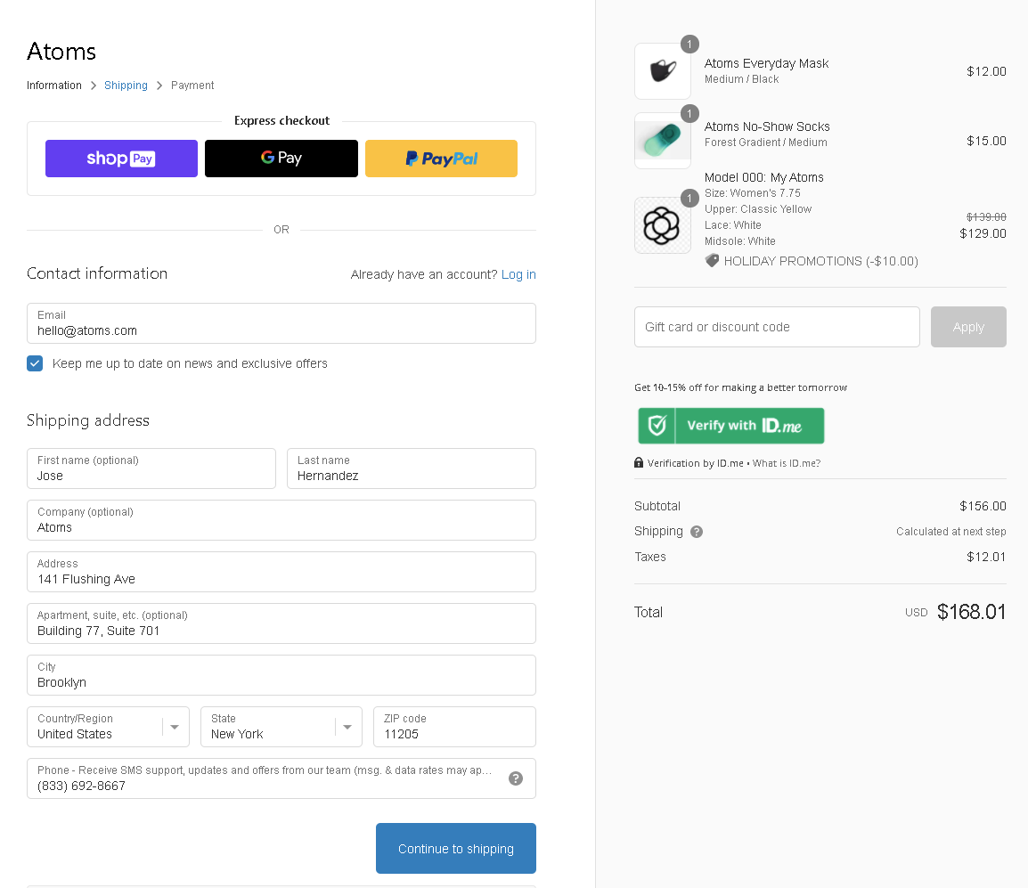
Task: Click the Shipping help question mark icon
Action: 697,532
